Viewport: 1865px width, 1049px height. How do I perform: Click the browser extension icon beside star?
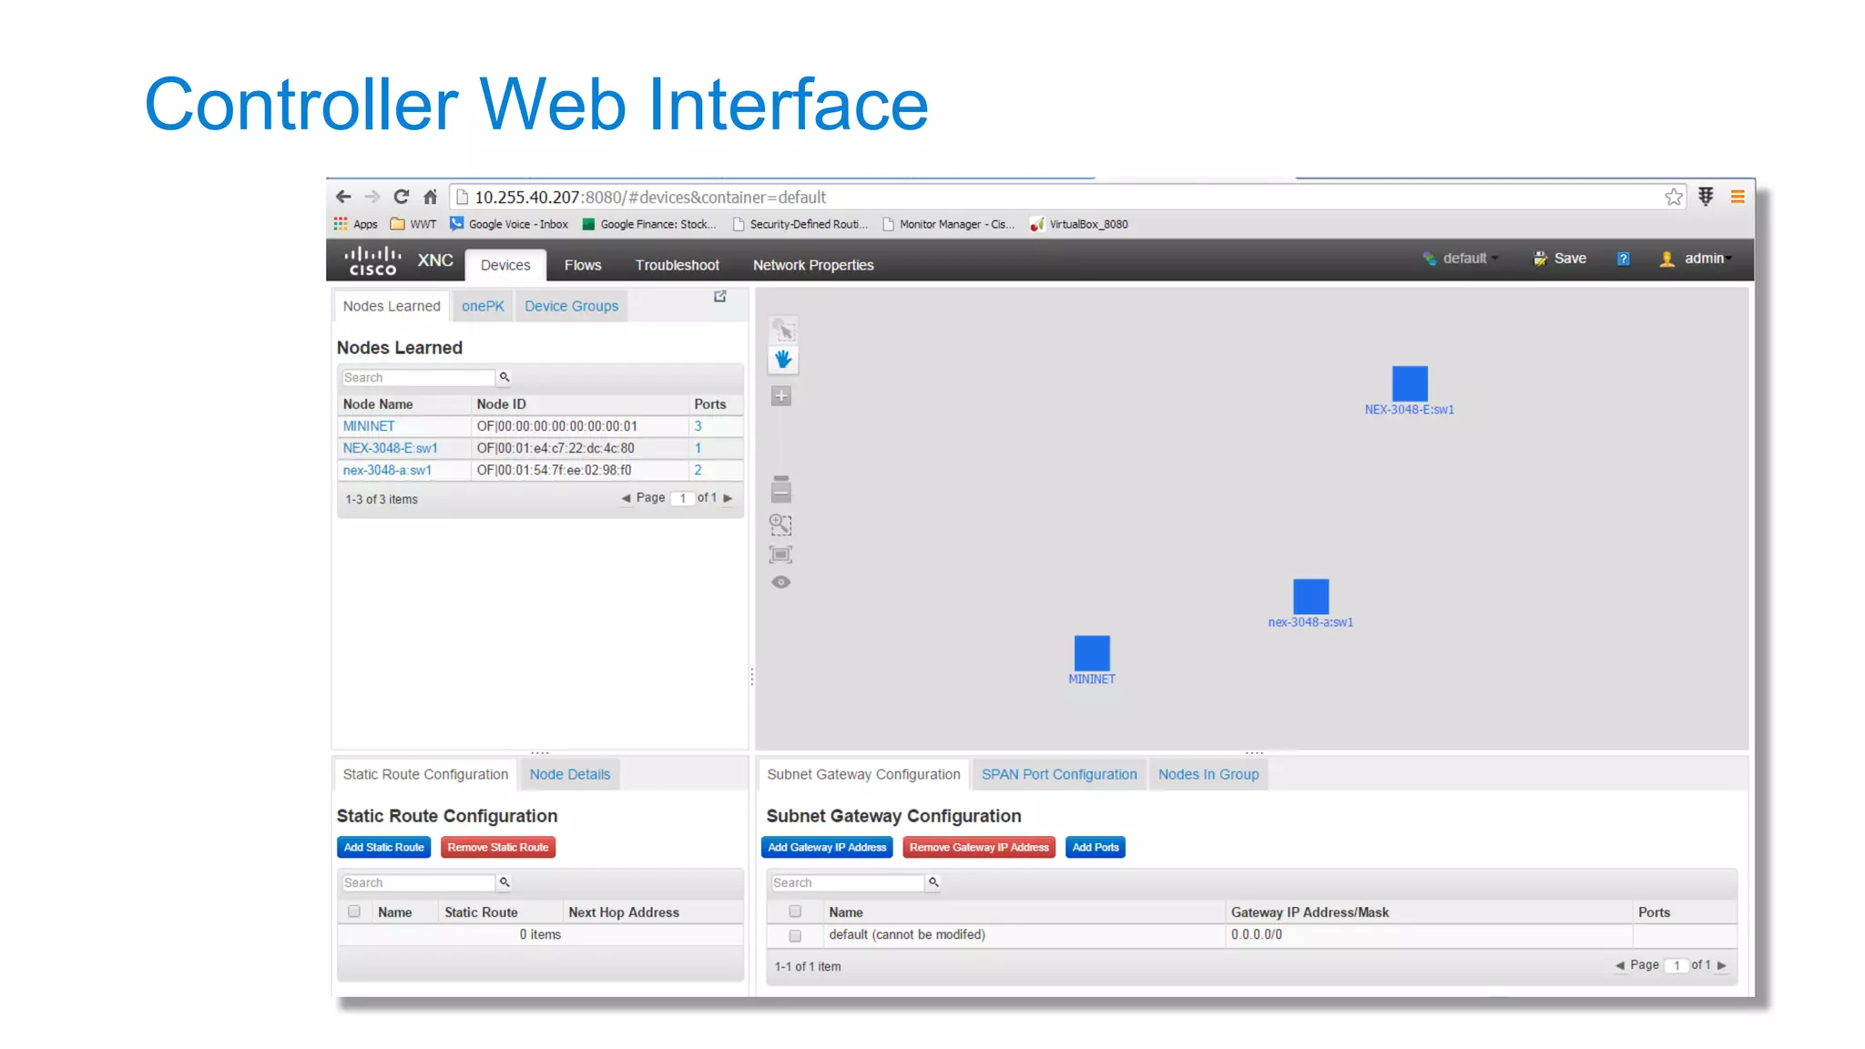tap(1706, 197)
